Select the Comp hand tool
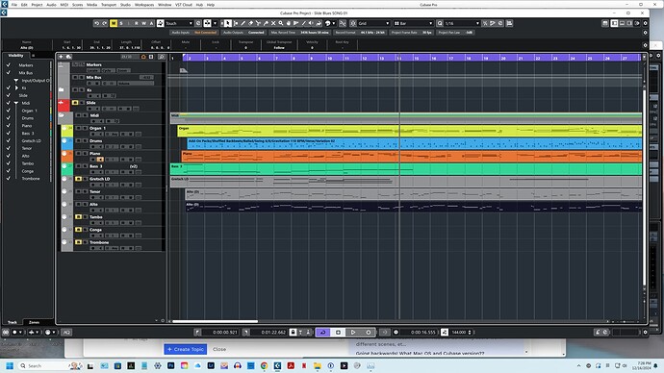This screenshot has width=664, height=373. pos(289,23)
